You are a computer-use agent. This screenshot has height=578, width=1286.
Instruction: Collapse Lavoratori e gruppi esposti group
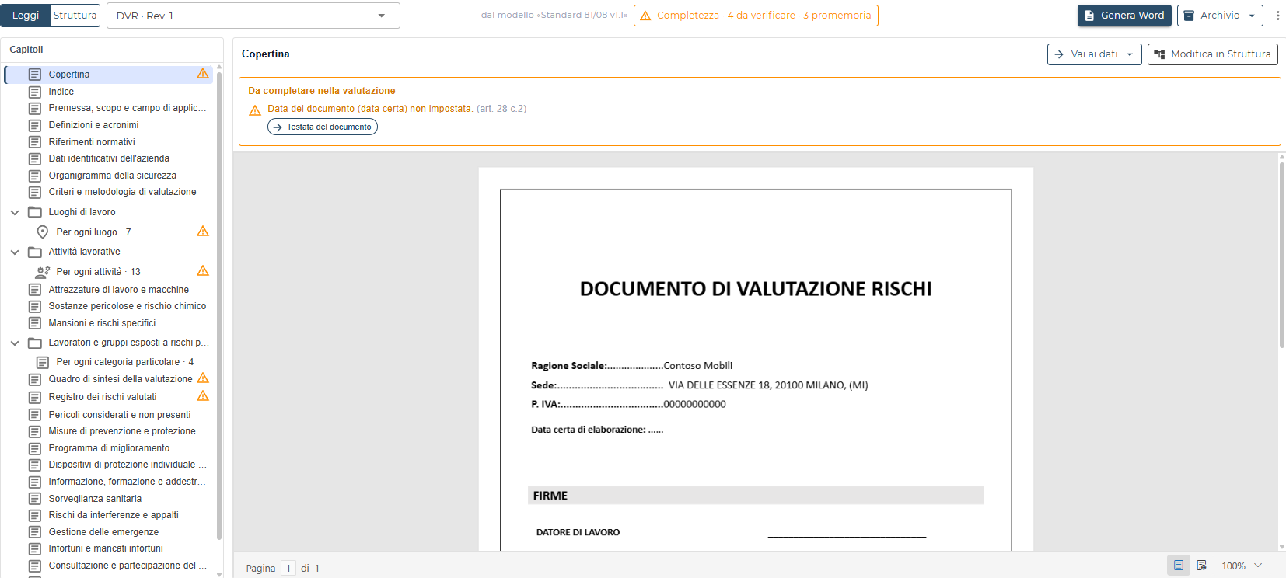15,343
